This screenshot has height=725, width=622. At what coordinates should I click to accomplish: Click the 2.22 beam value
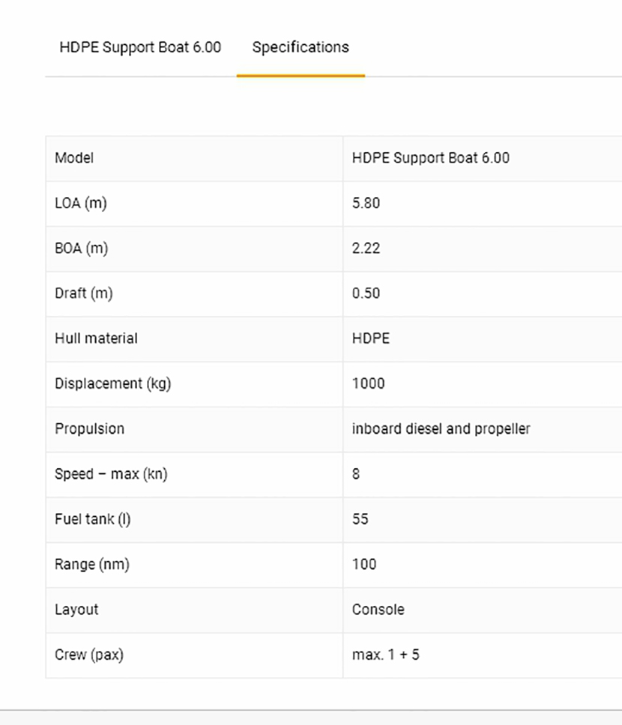coord(366,248)
